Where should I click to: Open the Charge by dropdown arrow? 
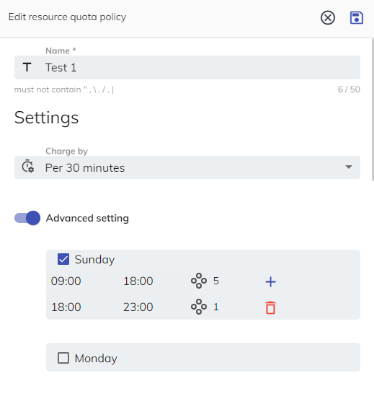click(x=348, y=167)
